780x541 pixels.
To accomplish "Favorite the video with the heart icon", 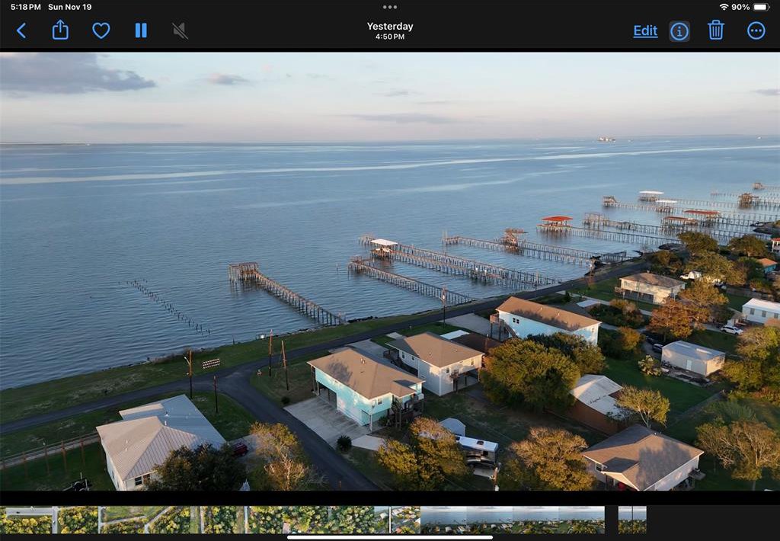I will pyautogui.click(x=101, y=30).
